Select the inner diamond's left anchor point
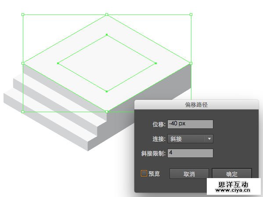The width and height of the screenshot is (263, 197). pos(58,63)
